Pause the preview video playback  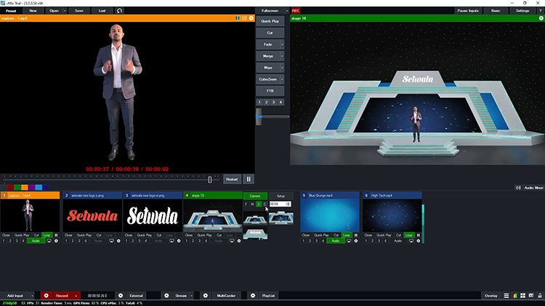(x=249, y=179)
